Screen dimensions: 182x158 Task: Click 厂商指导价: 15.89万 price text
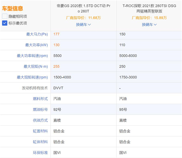click(x=149, y=18)
